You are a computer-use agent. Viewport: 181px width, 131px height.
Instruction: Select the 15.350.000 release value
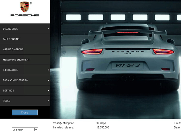tap(103, 127)
